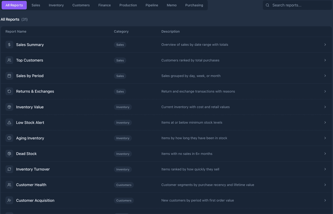Open the Customer Acquisition report name
Viewport: 333px width, 214px height.
point(35,200)
